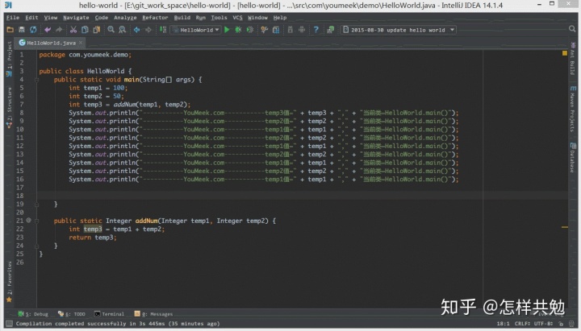
Task: Click the Paste toolbar icon
Action: click(97, 30)
